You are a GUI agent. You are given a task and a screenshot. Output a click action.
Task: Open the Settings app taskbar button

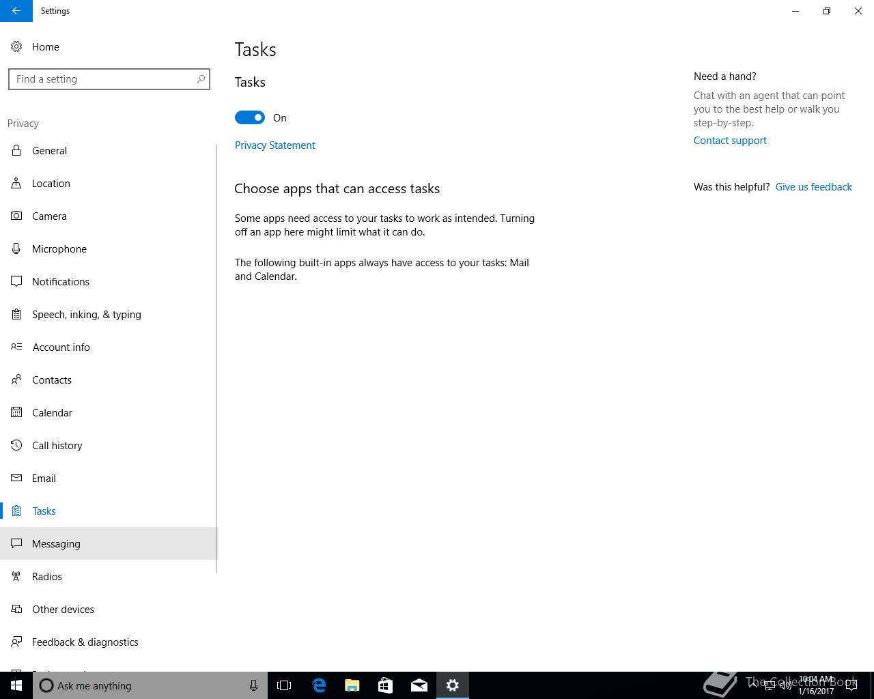coord(453,685)
